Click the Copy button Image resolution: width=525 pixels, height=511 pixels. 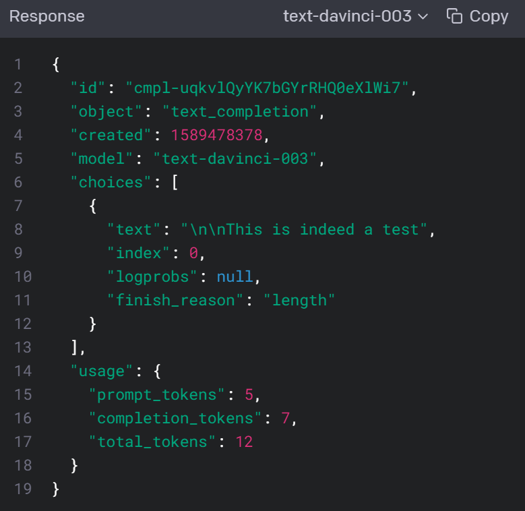click(x=477, y=16)
